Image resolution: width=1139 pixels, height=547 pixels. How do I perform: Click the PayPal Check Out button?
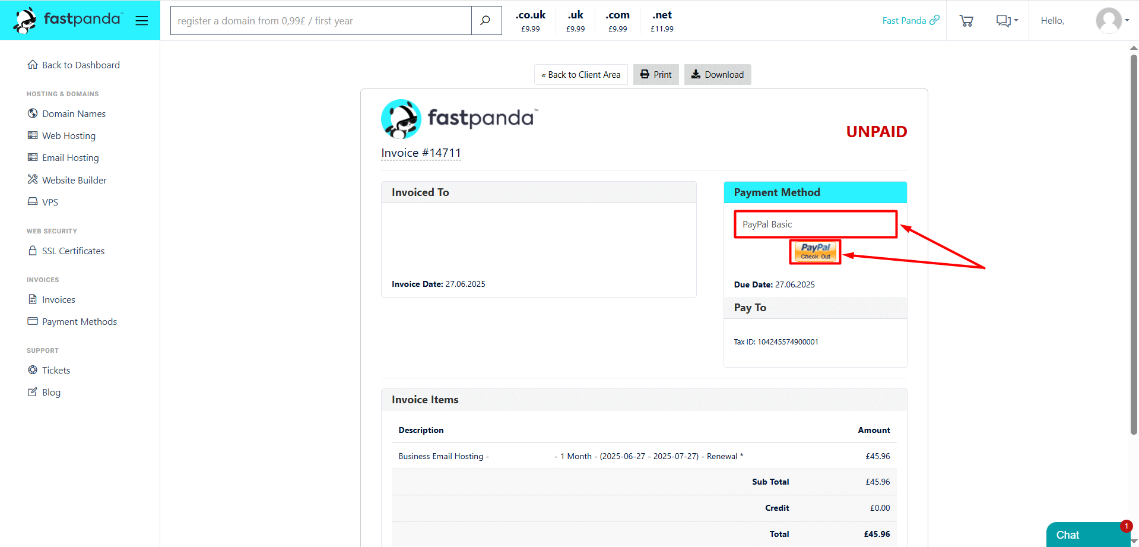click(x=816, y=252)
